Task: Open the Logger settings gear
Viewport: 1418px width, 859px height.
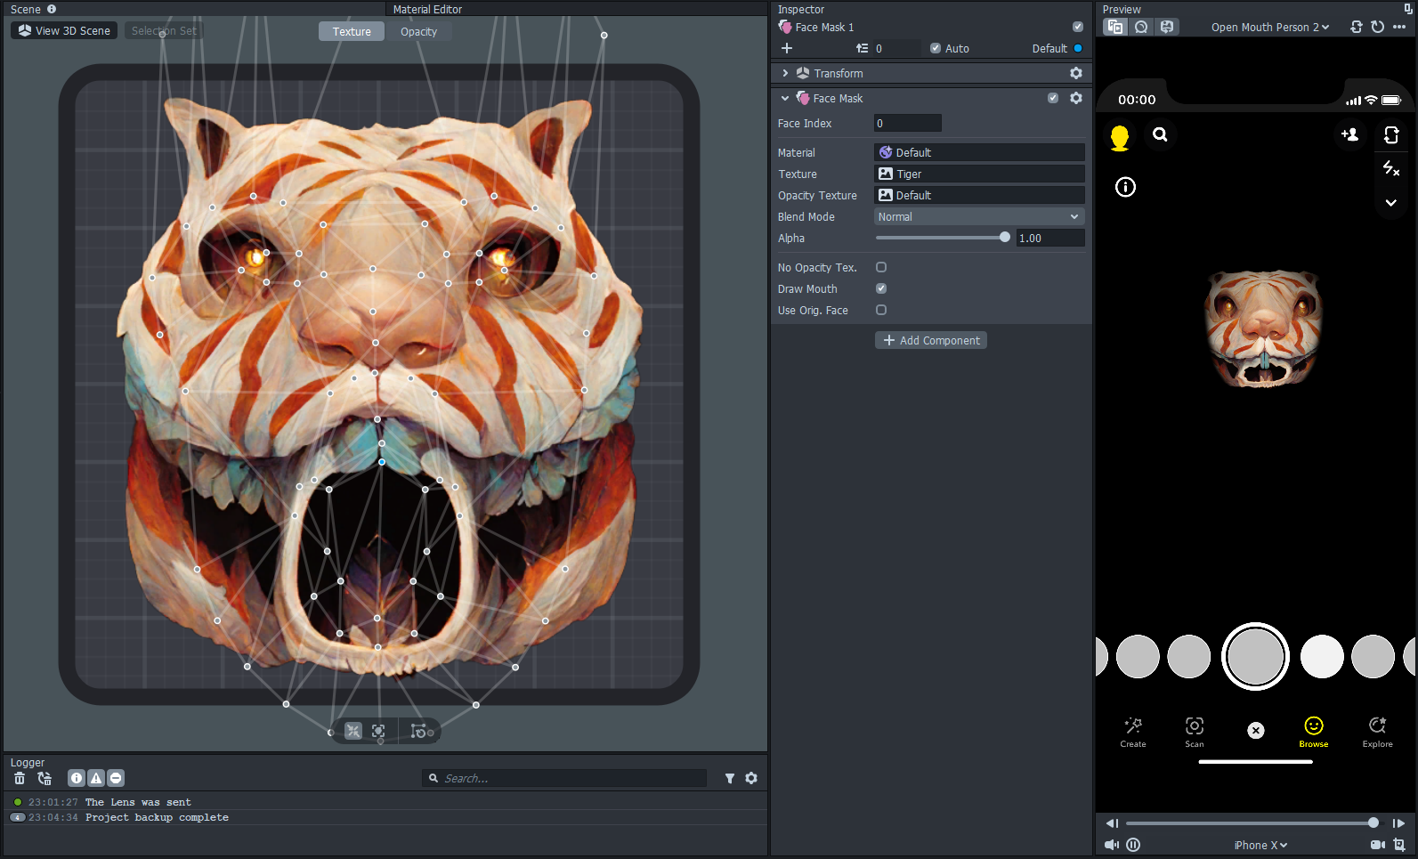Action: coord(751,778)
